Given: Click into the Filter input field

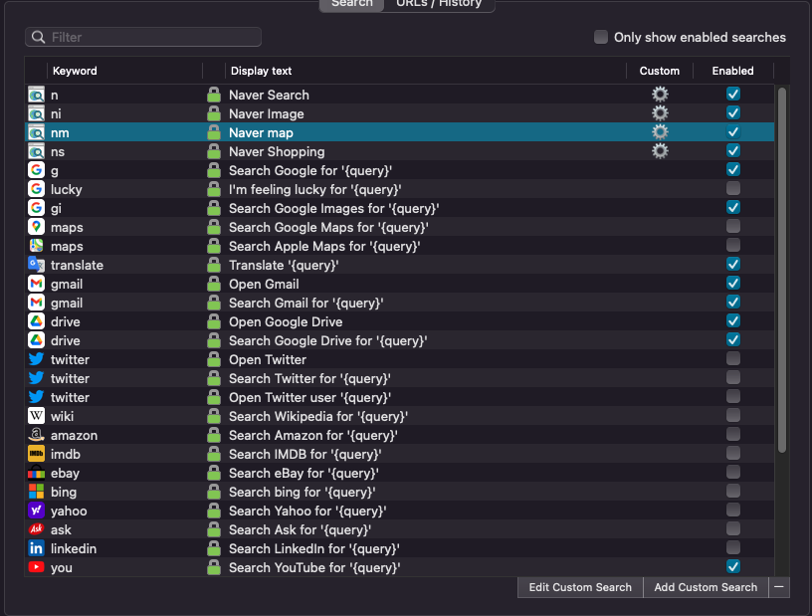Looking at the screenshot, I should (x=143, y=37).
